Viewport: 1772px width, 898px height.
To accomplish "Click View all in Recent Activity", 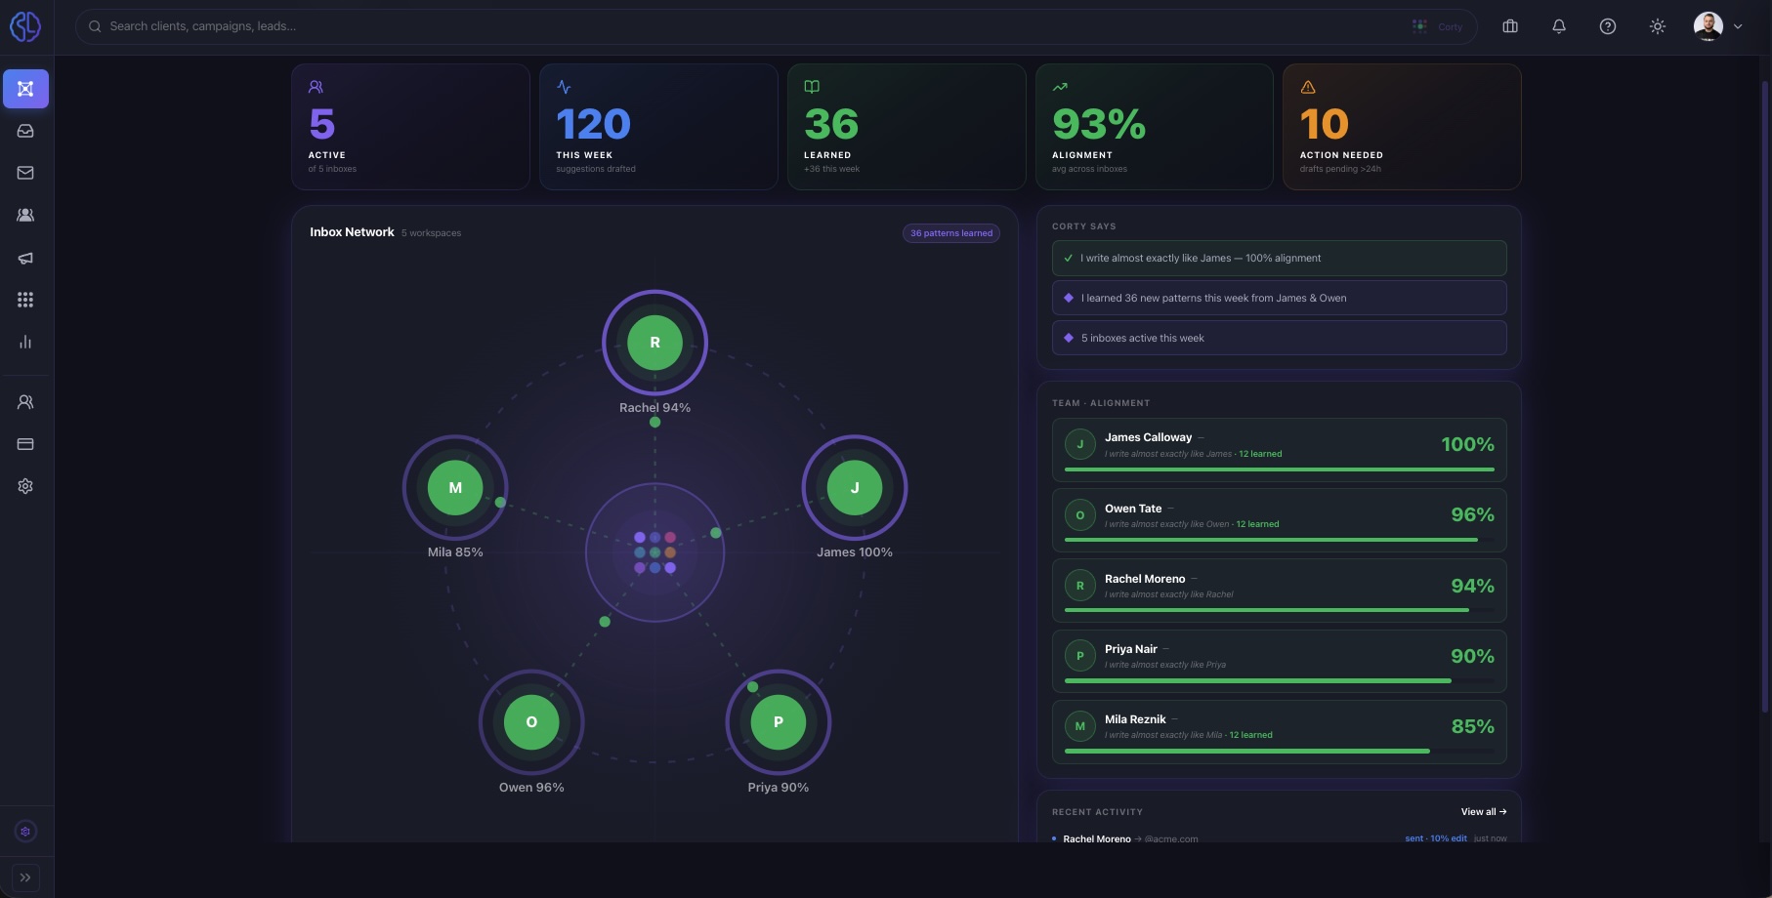I will click(x=1483, y=812).
